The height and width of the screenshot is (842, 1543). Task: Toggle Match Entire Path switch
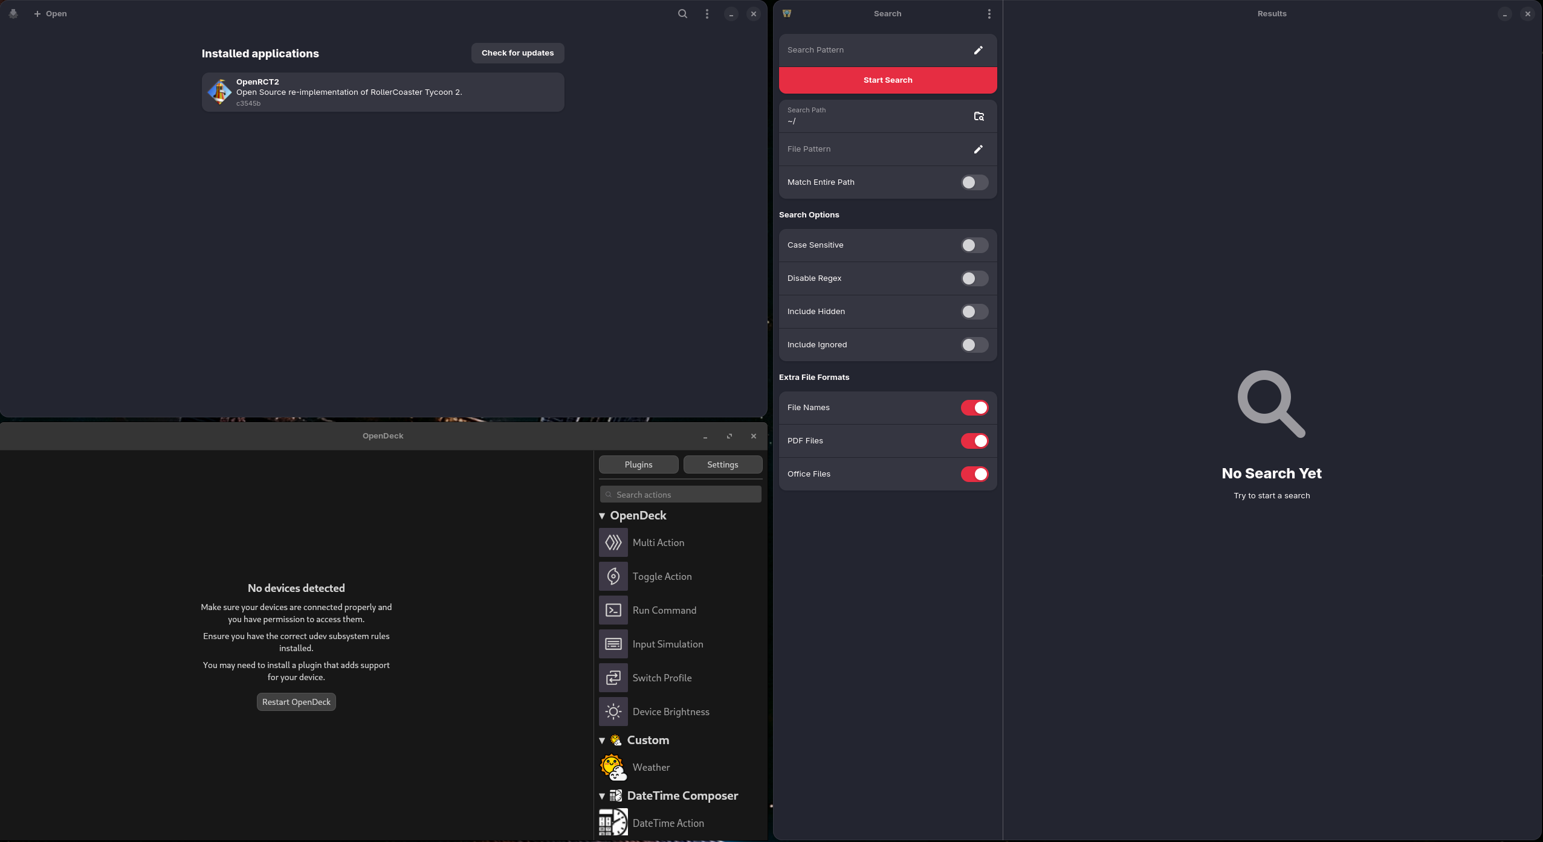click(974, 182)
